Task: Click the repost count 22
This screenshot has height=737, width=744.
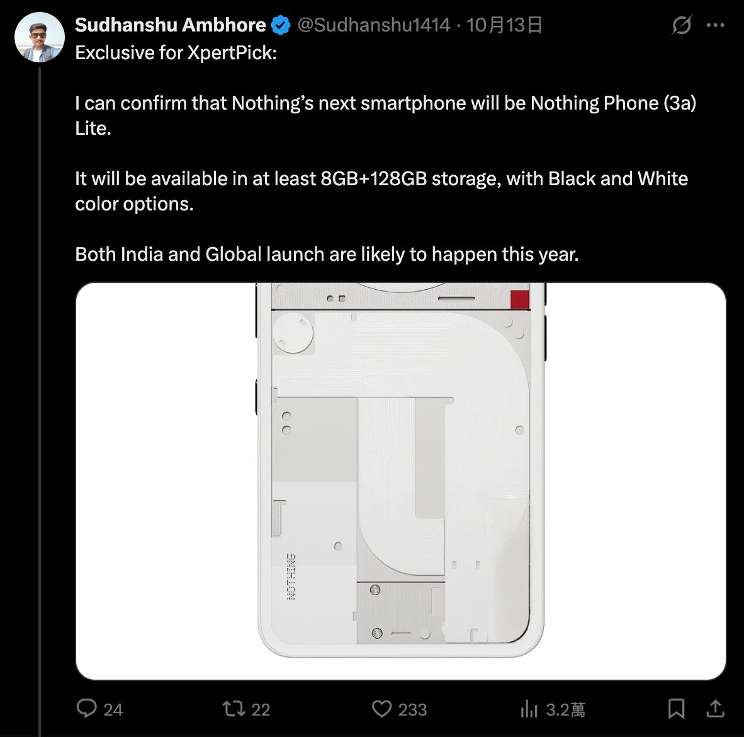Action: (261, 710)
